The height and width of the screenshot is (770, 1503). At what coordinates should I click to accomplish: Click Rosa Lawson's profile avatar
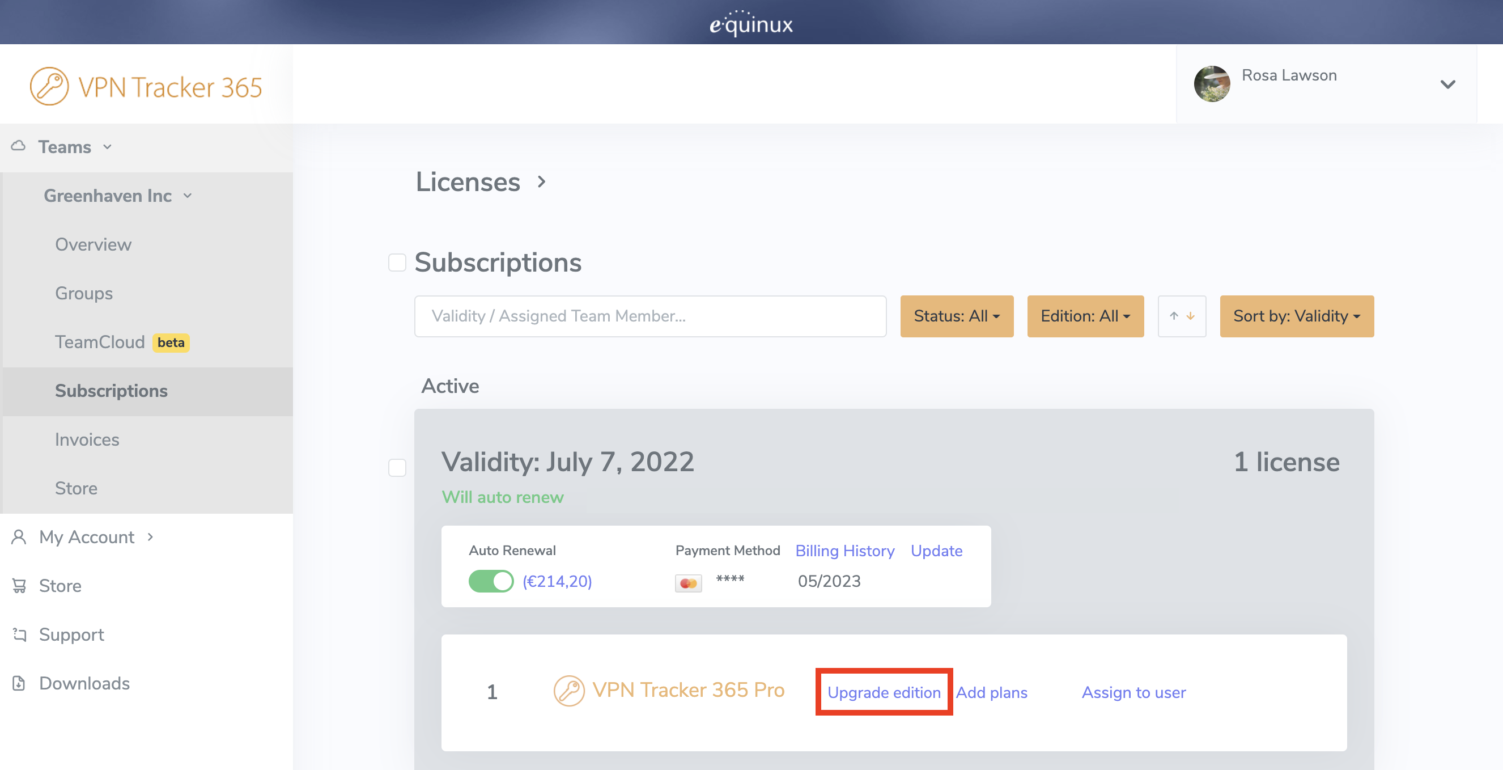click(x=1212, y=83)
